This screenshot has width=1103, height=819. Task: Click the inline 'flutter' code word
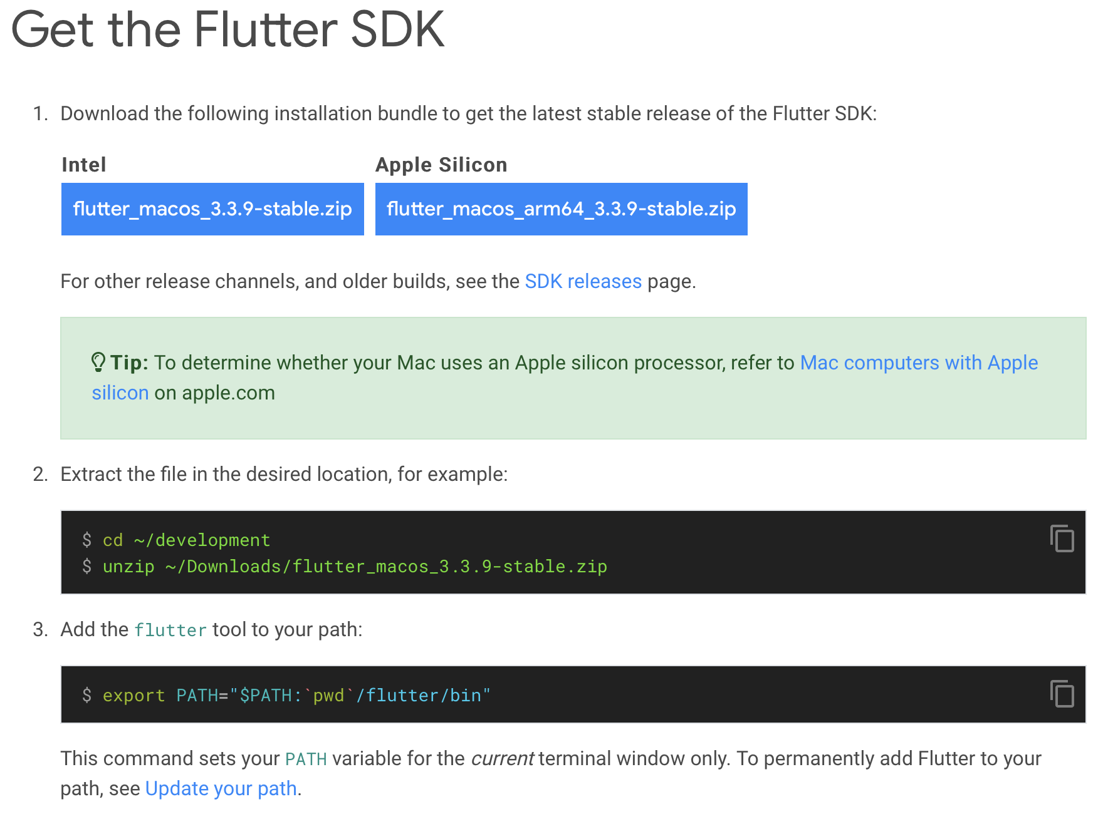pyautogui.click(x=170, y=631)
